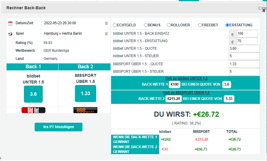
Task: Click the -€30 bildbet outcome value
Action: [165, 149]
